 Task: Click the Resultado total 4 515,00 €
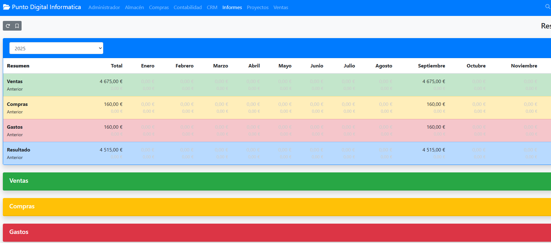coord(111,150)
